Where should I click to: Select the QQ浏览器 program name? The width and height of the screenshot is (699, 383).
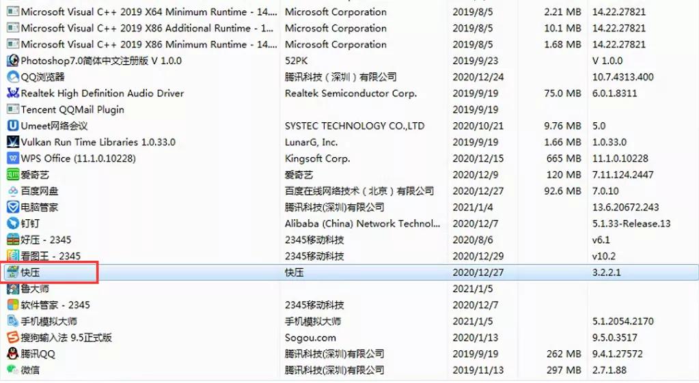click(43, 77)
